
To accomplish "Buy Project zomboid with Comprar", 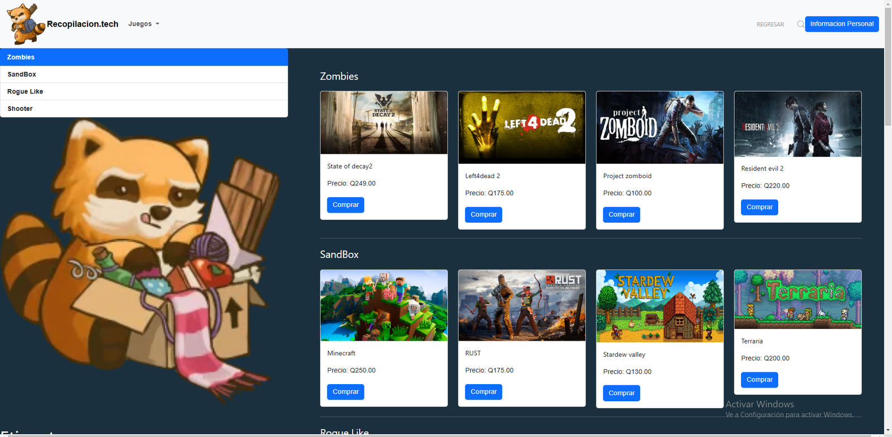I will (x=622, y=215).
